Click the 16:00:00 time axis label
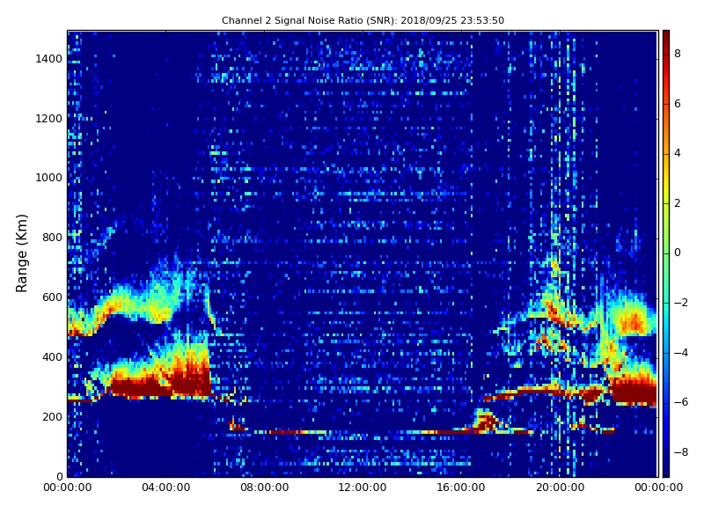The image size is (704, 528). (461, 488)
